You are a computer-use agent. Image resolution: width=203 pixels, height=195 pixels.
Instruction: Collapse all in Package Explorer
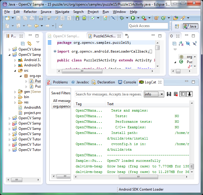point(23,43)
